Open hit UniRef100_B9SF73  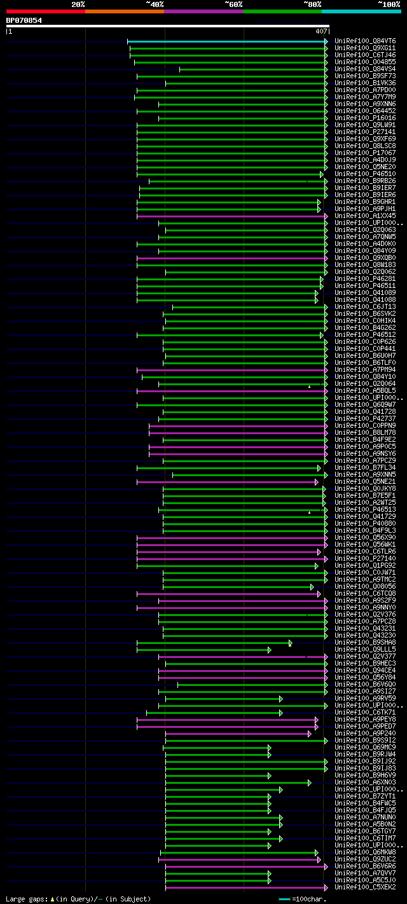coord(364,76)
